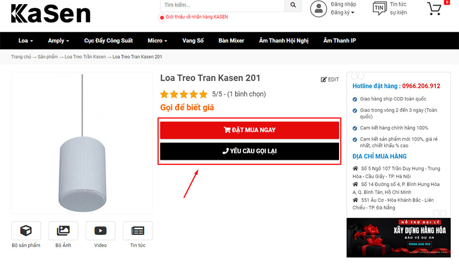
Task: Click the EDIT pencil icon
Action: [x=323, y=80]
